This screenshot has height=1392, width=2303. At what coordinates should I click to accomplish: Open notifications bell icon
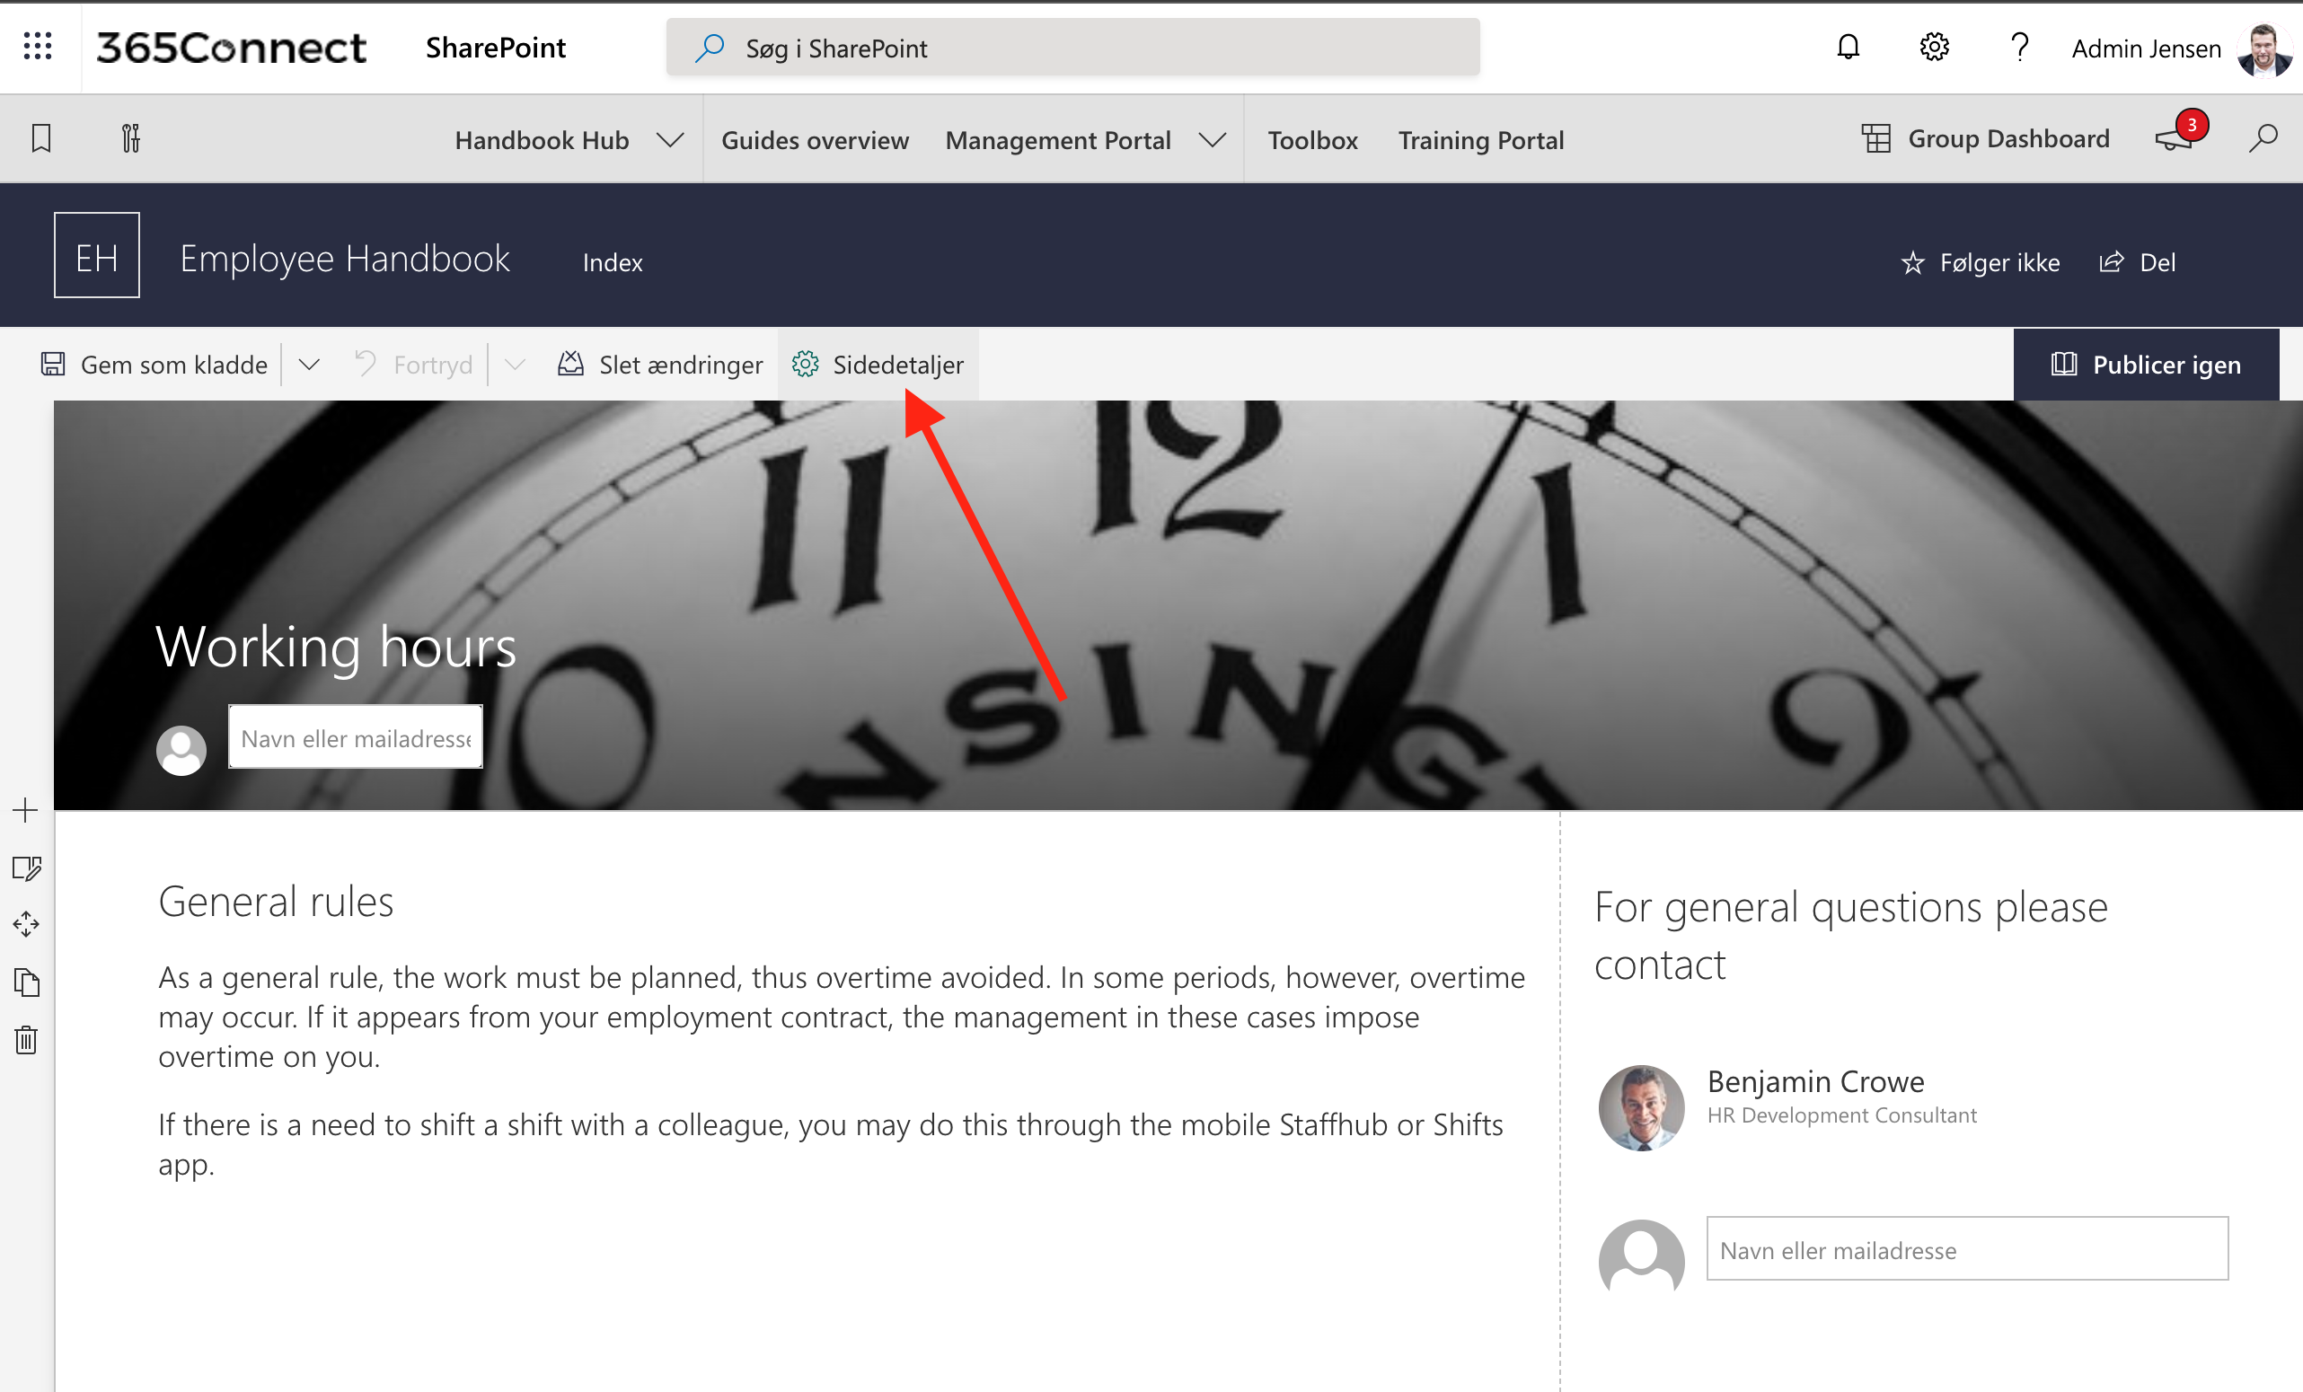[x=1848, y=47]
